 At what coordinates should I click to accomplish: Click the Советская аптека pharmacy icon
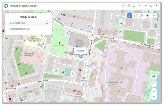[x=79, y=92]
